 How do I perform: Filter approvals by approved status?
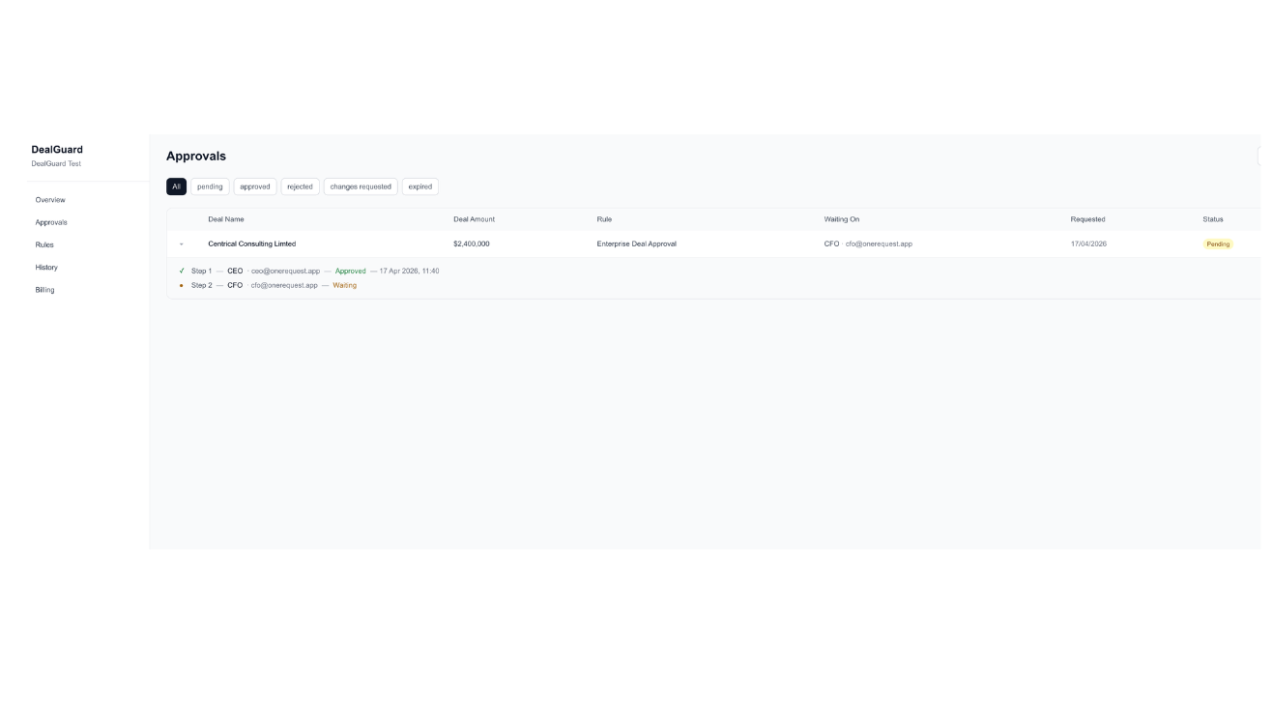tap(255, 186)
